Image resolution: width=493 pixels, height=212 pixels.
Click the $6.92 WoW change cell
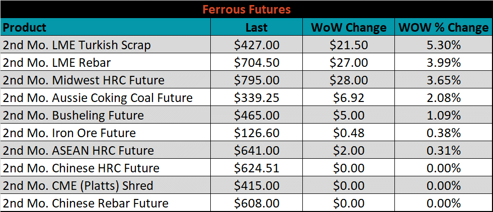coord(348,97)
